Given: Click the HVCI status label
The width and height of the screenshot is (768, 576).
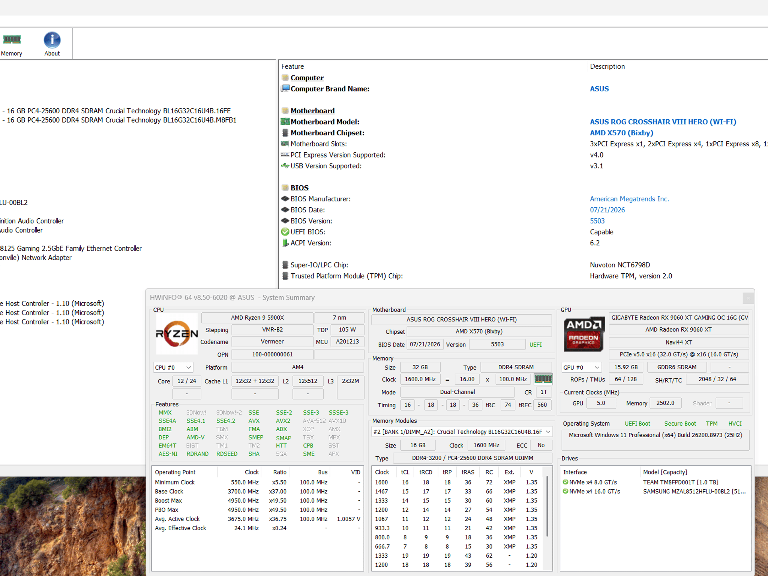Looking at the screenshot, I should tap(735, 423).
